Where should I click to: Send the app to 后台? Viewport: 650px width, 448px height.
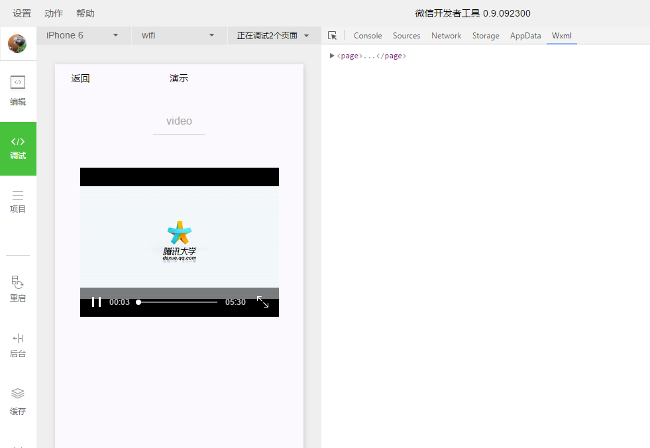18,345
